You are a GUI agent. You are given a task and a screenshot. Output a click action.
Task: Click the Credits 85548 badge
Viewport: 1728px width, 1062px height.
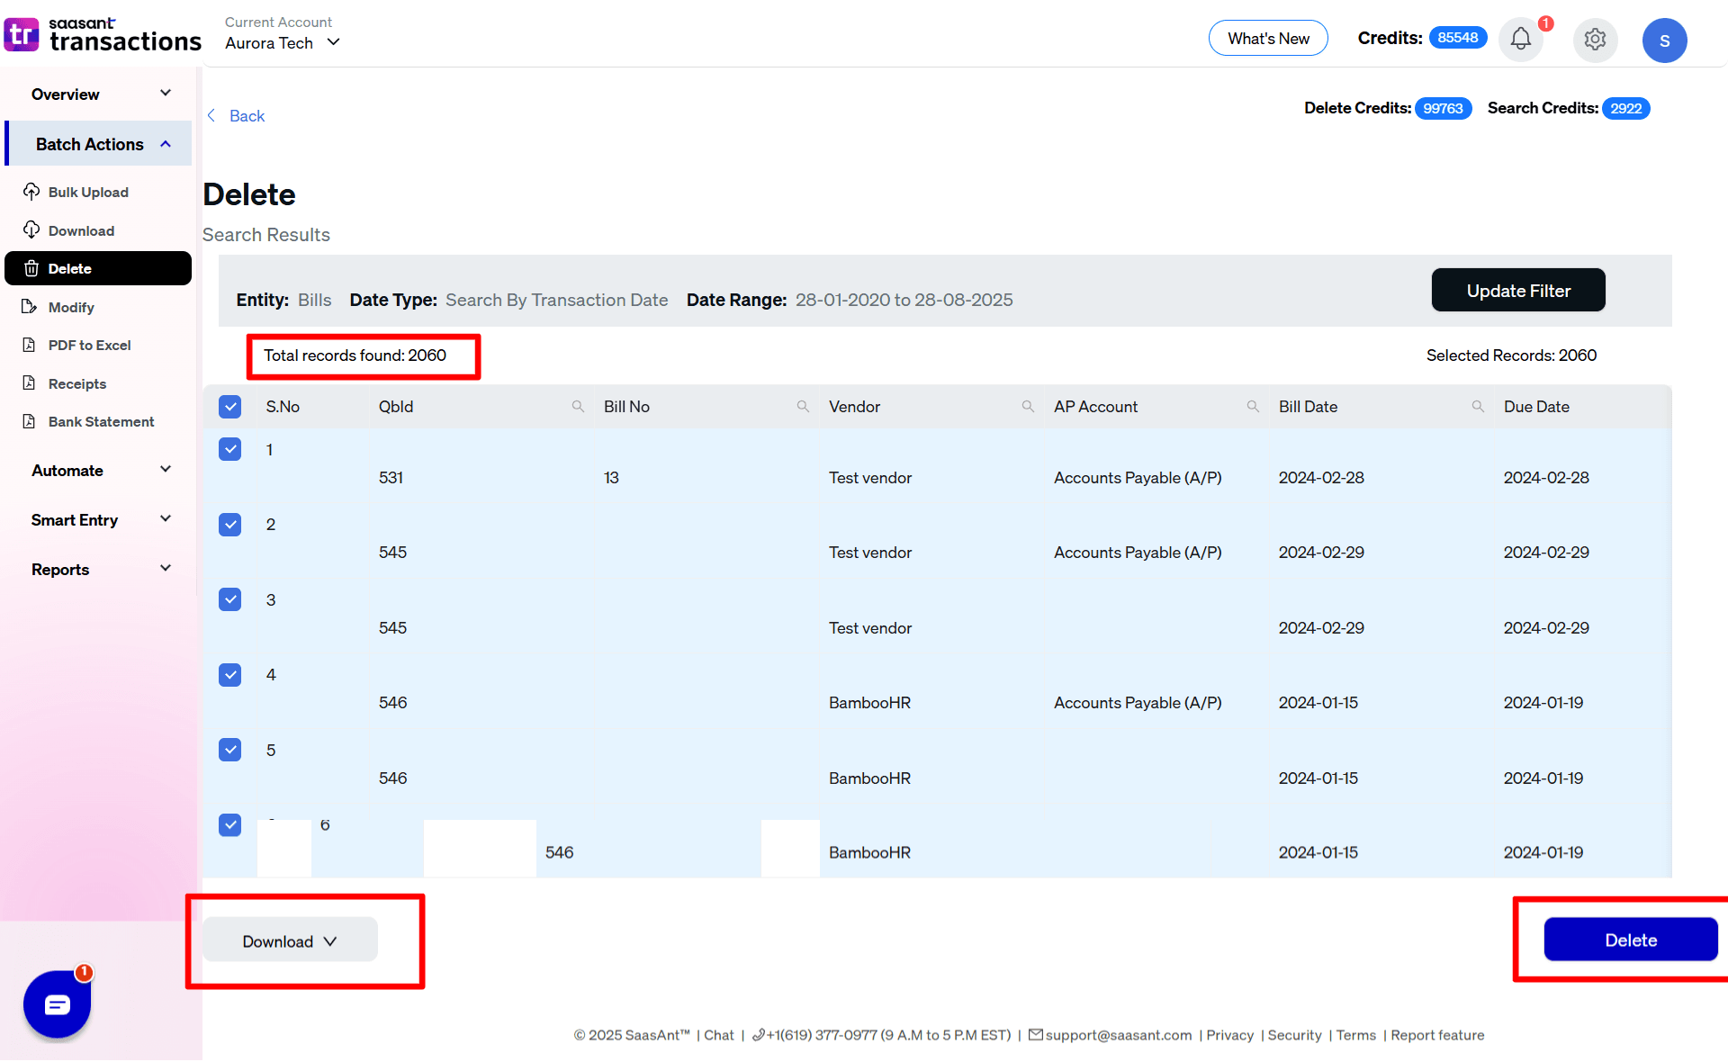click(x=1457, y=38)
